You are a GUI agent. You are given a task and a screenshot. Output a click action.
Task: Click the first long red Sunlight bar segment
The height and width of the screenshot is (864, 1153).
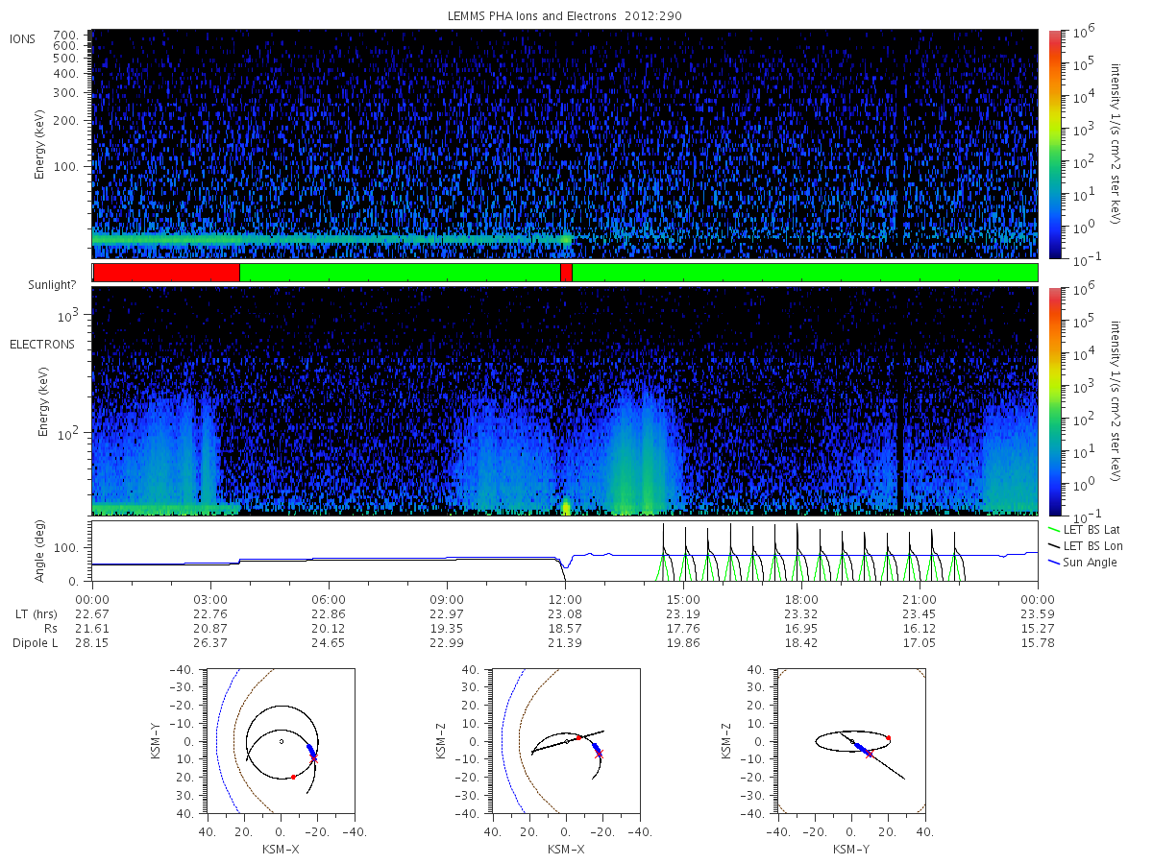166,273
